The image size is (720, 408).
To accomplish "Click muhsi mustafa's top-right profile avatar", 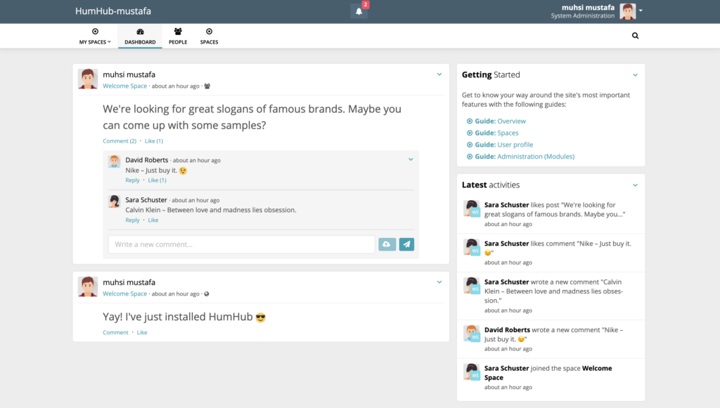I will coord(627,11).
